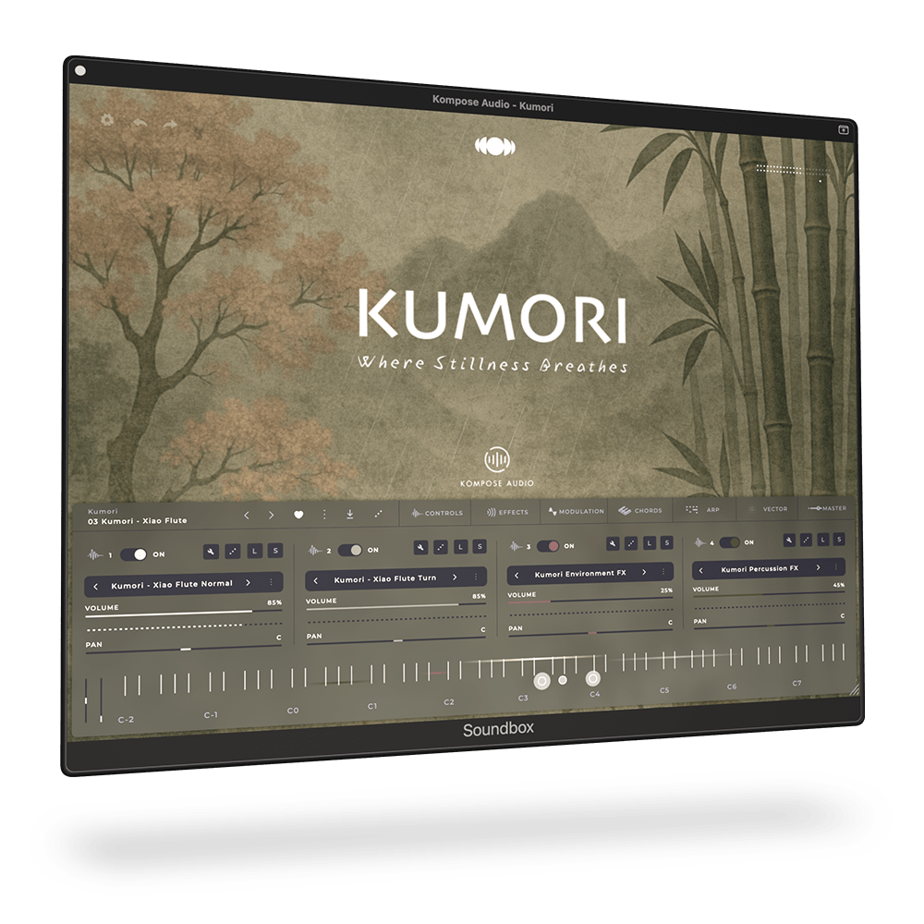
Task: Lock layer 2 with L button
Action: pos(460,547)
